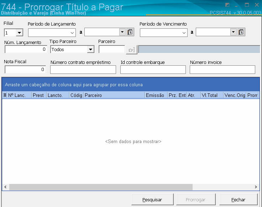The height and width of the screenshot is (207, 262).
Task: Expand the Filial dropdown
Action: pos(19,33)
